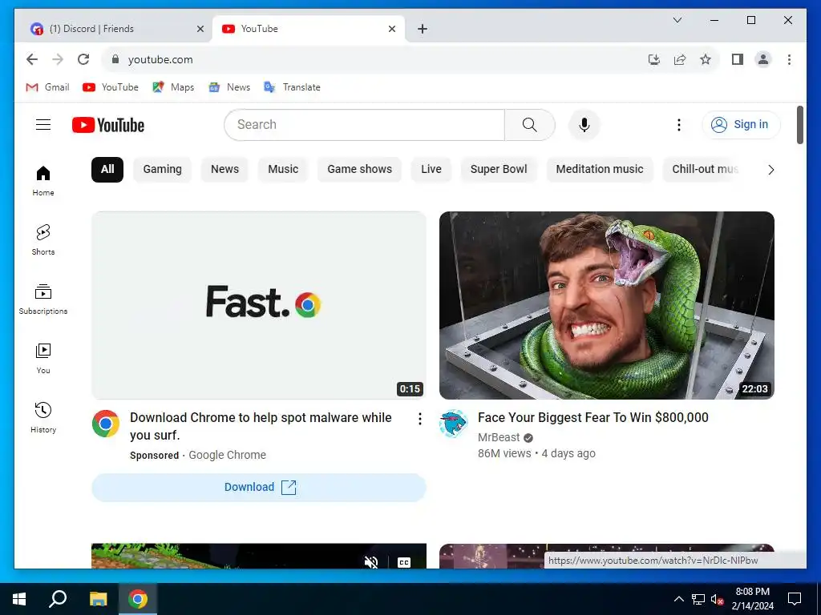
Task: Click the Google Chrome ad avatar
Action: coord(106,423)
